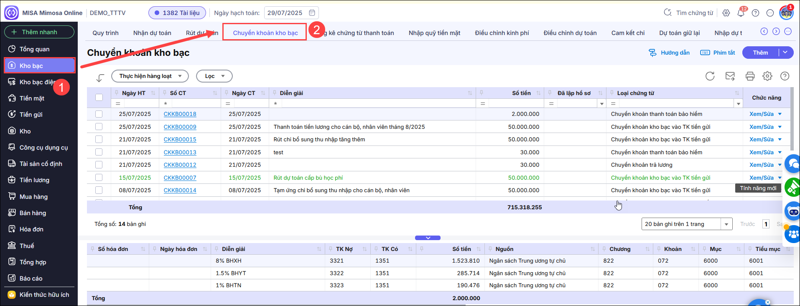Open the notifications bell icon
The height and width of the screenshot is (306, 800).
click(741, 13)
